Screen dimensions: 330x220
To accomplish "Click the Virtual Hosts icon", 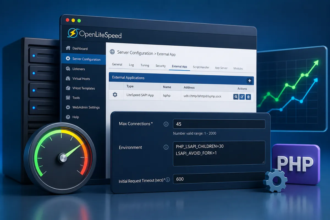I will 68,78.
